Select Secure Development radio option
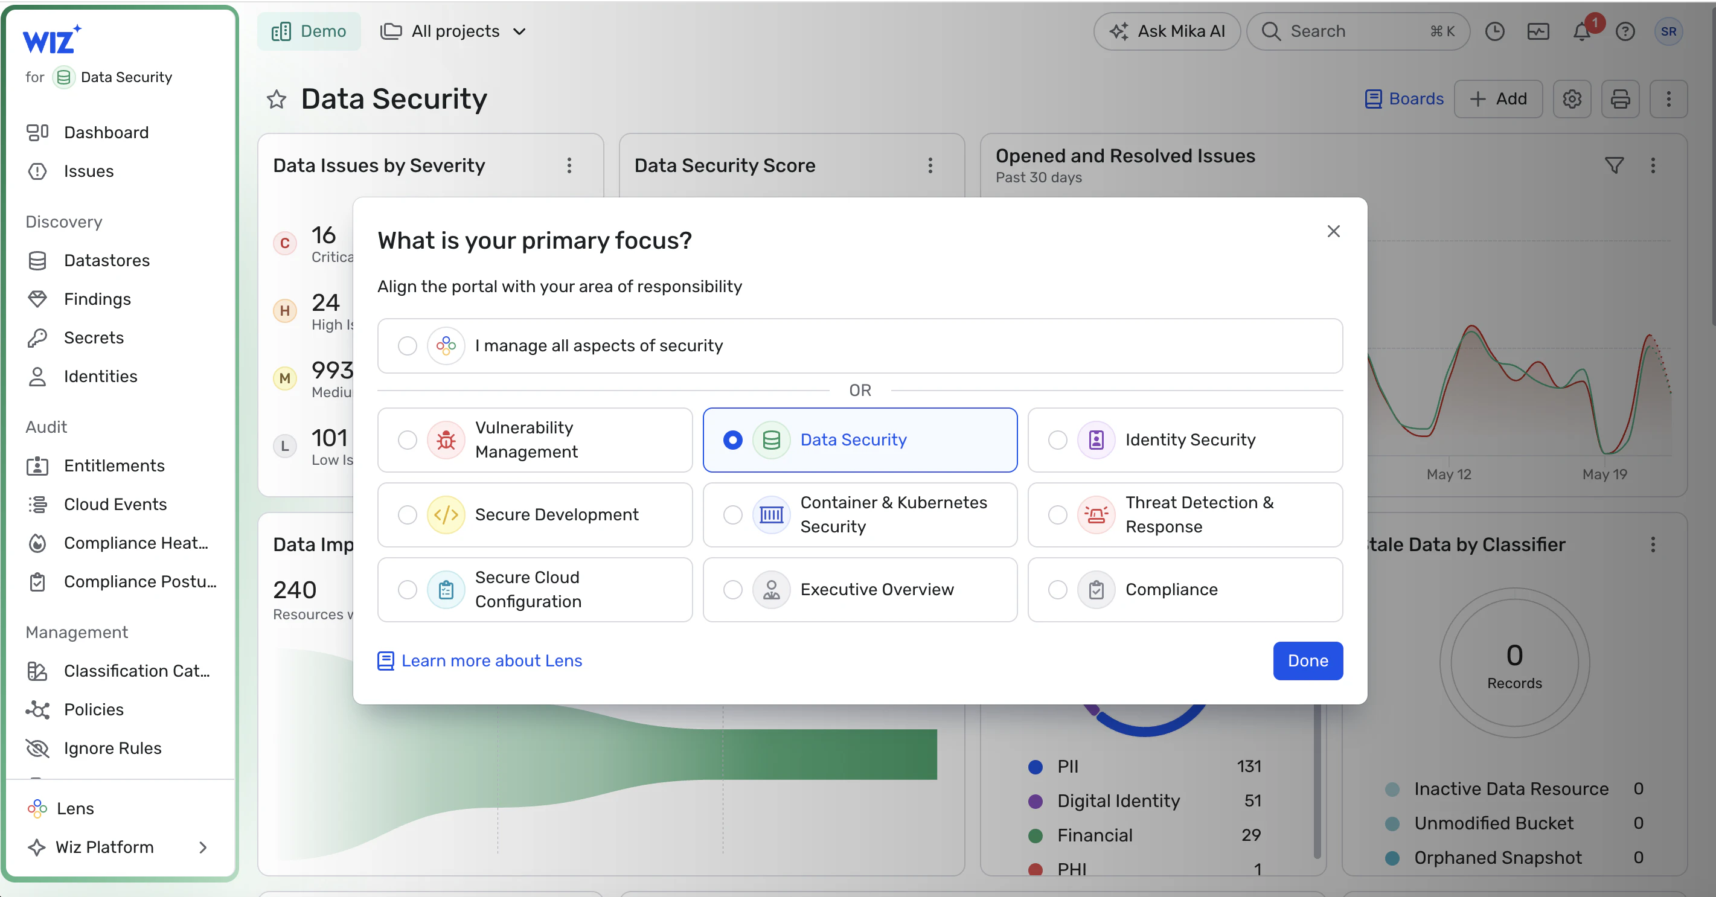This screenshot has height=897, width=1716. [x=535, y=515]
